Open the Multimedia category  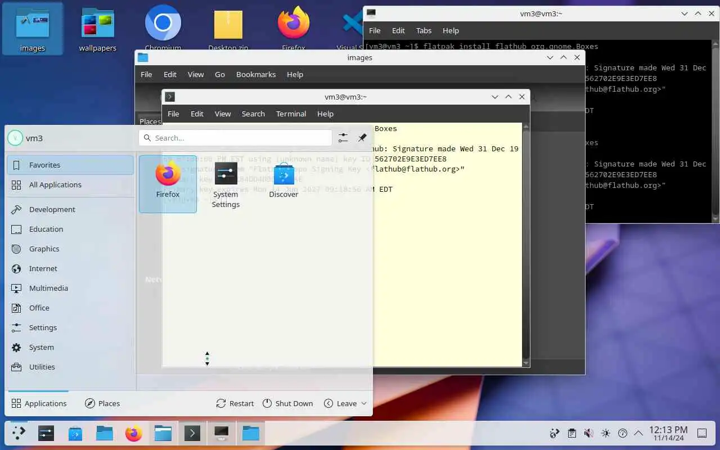coord(70,288)
